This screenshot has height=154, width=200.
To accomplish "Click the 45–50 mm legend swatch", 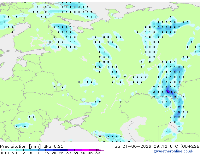I will pos(93,150).
